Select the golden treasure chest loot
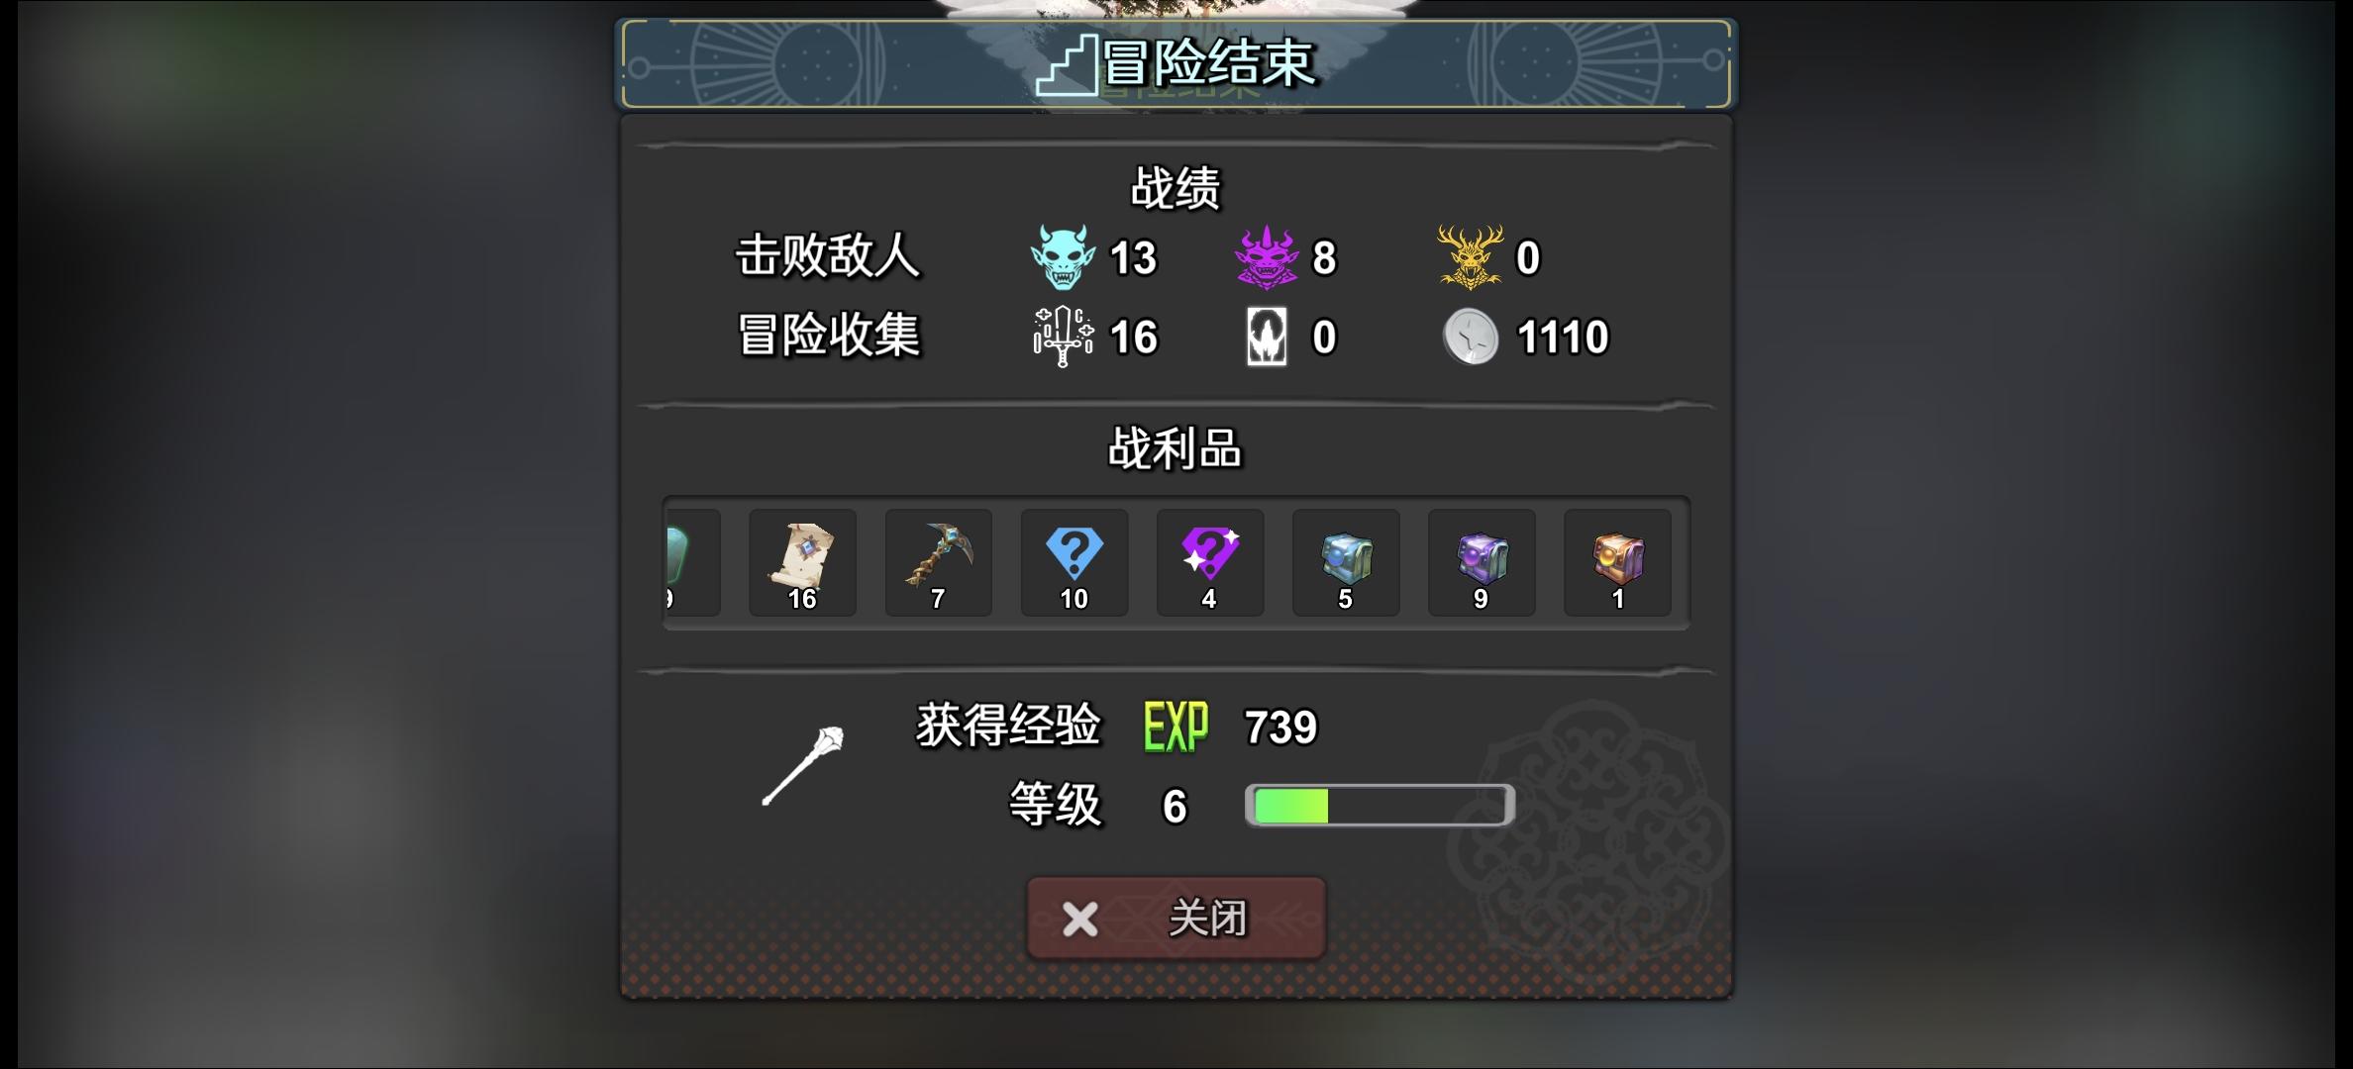Image resolution: width=2353 pixels, height=1069 pixels. [1617, 563]
